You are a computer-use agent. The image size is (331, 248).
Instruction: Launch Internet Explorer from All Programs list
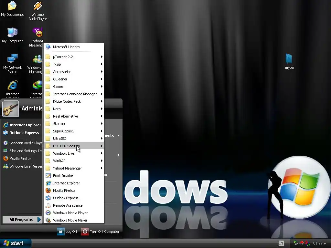(74, 183)
